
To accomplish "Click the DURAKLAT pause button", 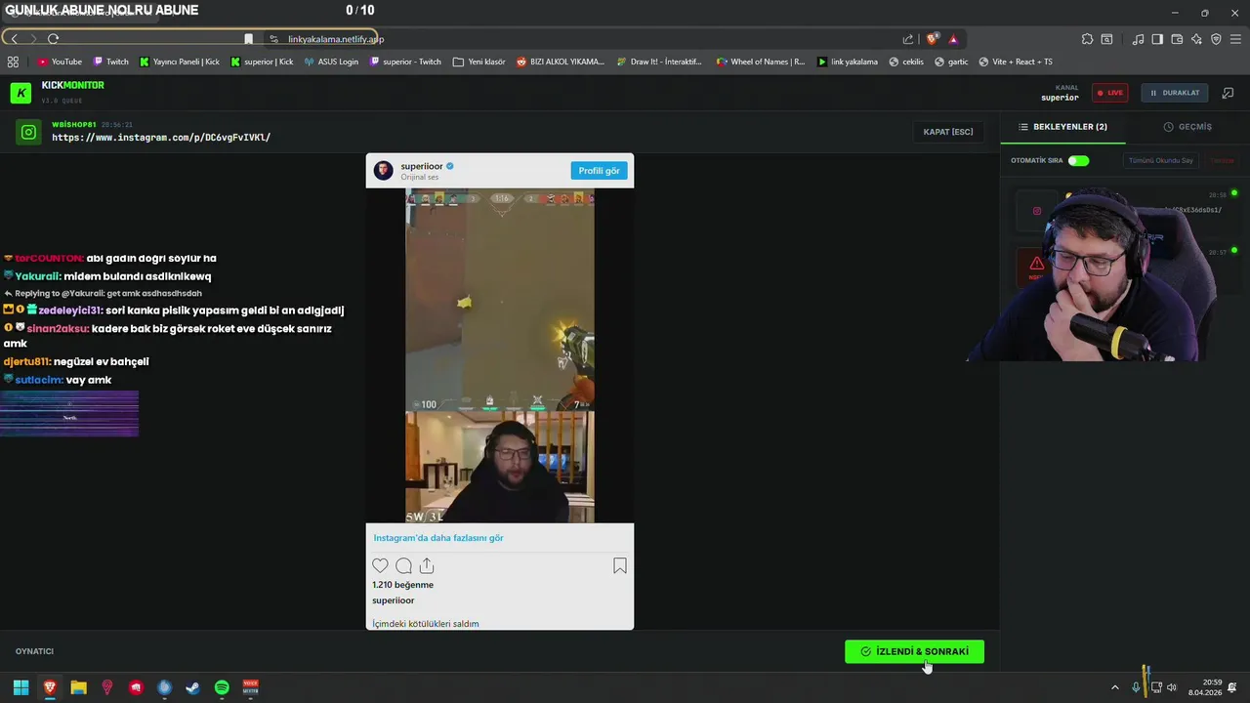I will pos(1174,93).
